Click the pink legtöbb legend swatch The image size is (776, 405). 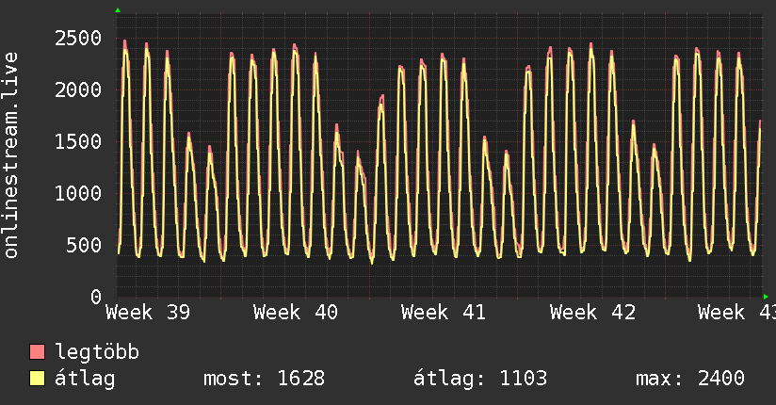(37, 352)
